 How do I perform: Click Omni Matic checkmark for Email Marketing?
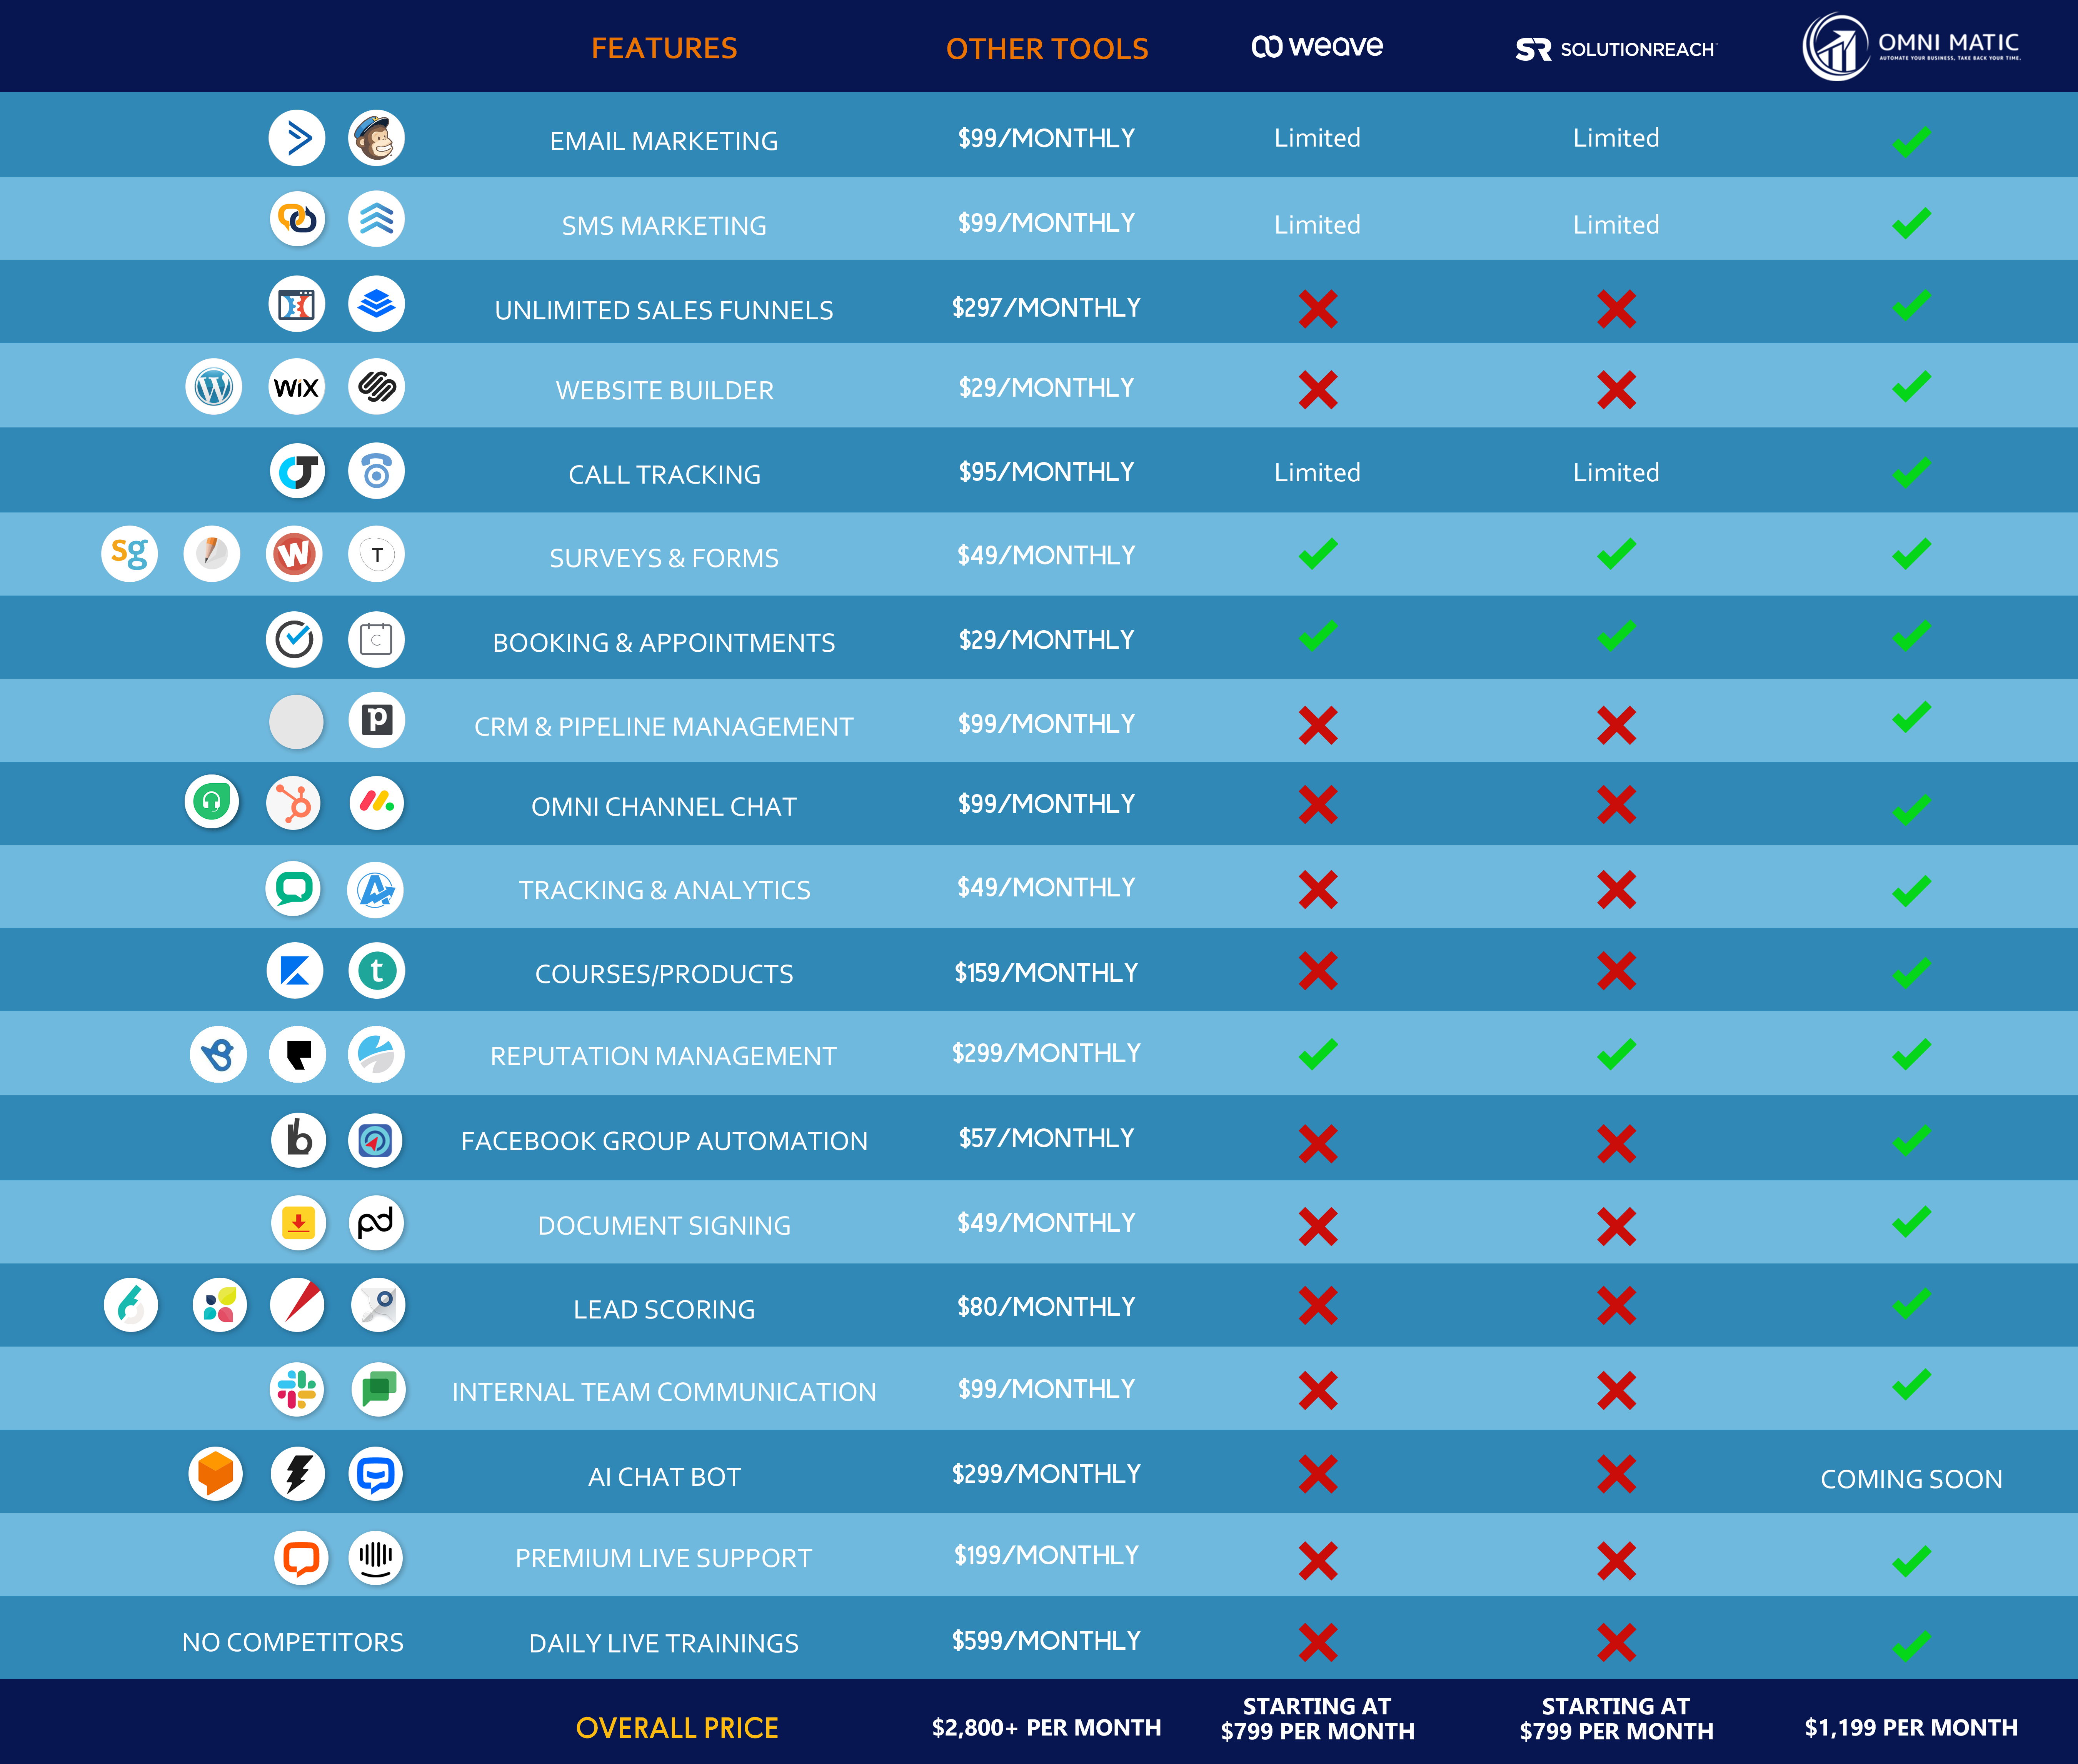pyautogui.click(x=1911, y=142)
